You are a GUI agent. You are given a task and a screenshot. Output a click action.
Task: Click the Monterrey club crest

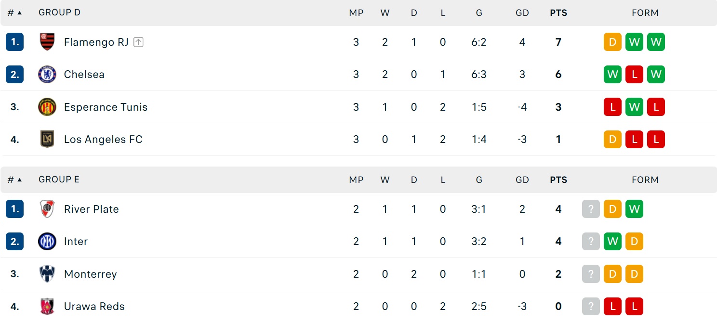click(x=47, y=274)
